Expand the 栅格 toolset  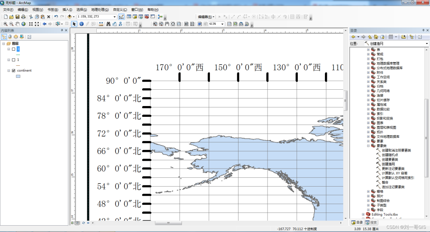[368, 192]
